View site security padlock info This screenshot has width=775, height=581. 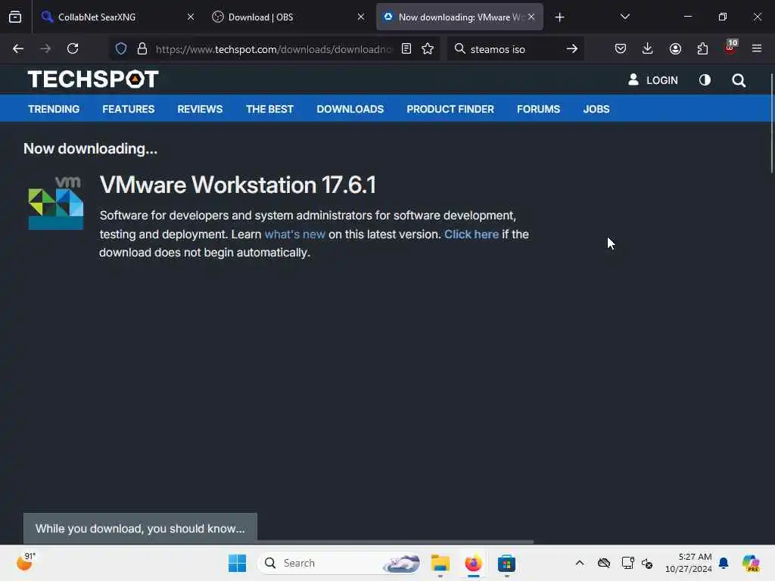coord(142,49)
